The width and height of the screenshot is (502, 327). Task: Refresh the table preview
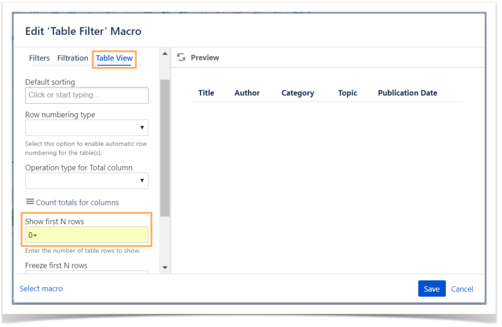coord(182,57)
